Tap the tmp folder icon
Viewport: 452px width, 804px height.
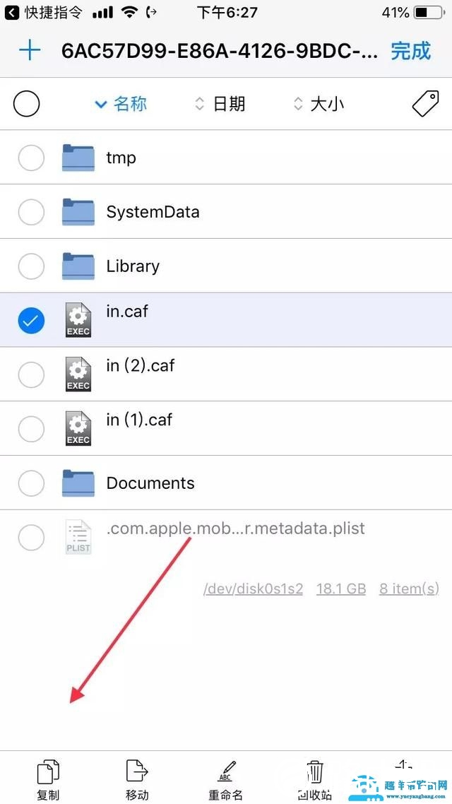(78, 158)
